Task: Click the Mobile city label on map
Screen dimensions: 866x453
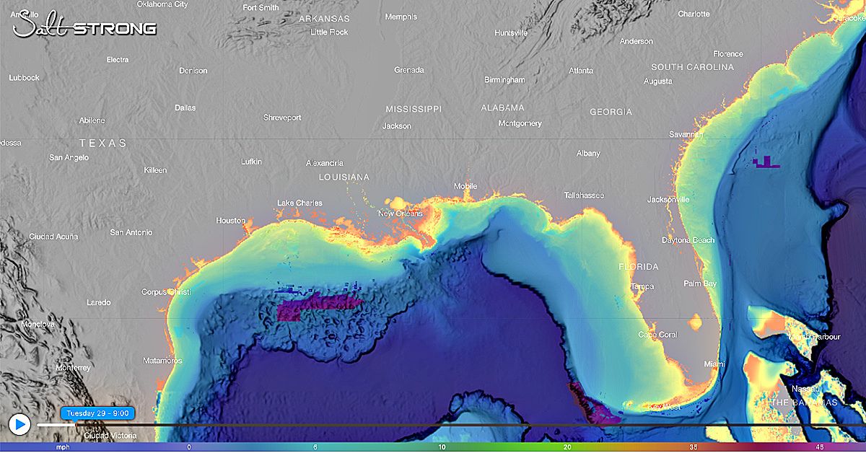Action: click(465, 186)
